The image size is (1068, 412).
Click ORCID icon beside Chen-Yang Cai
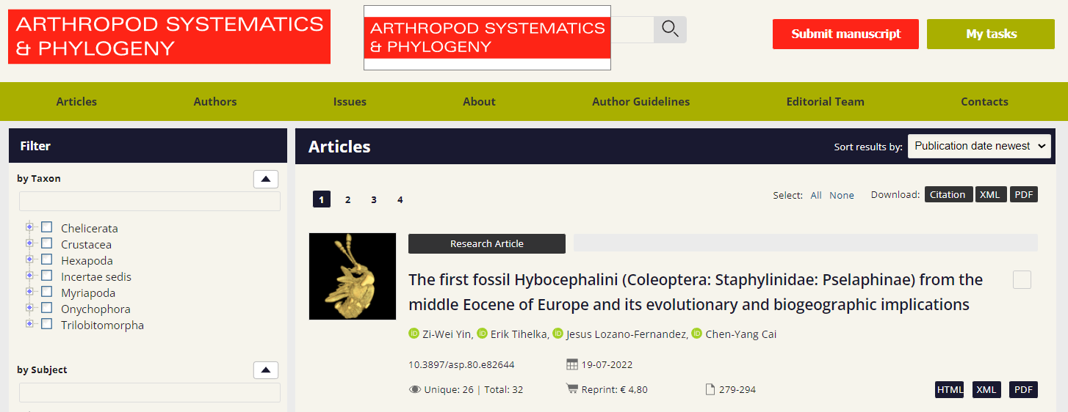[696, 334]
